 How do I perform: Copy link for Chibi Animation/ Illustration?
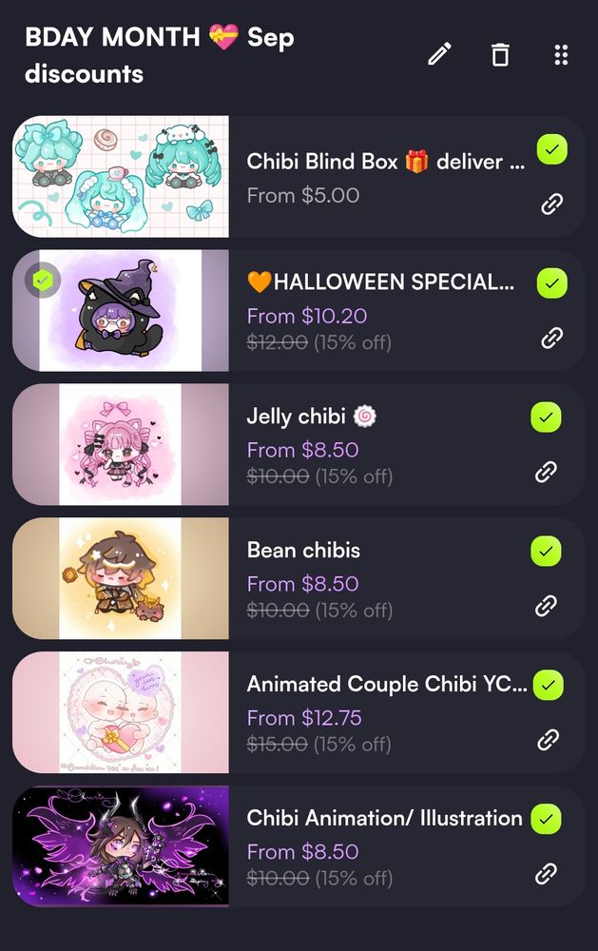point(546,873)
